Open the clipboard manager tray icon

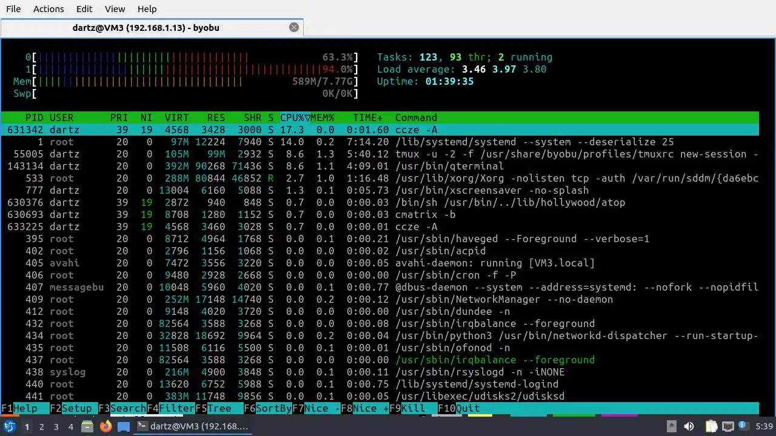point(711,426)
